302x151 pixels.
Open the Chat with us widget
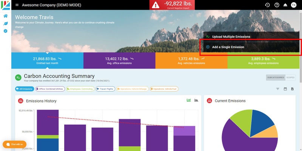click(x=14, y=144)
